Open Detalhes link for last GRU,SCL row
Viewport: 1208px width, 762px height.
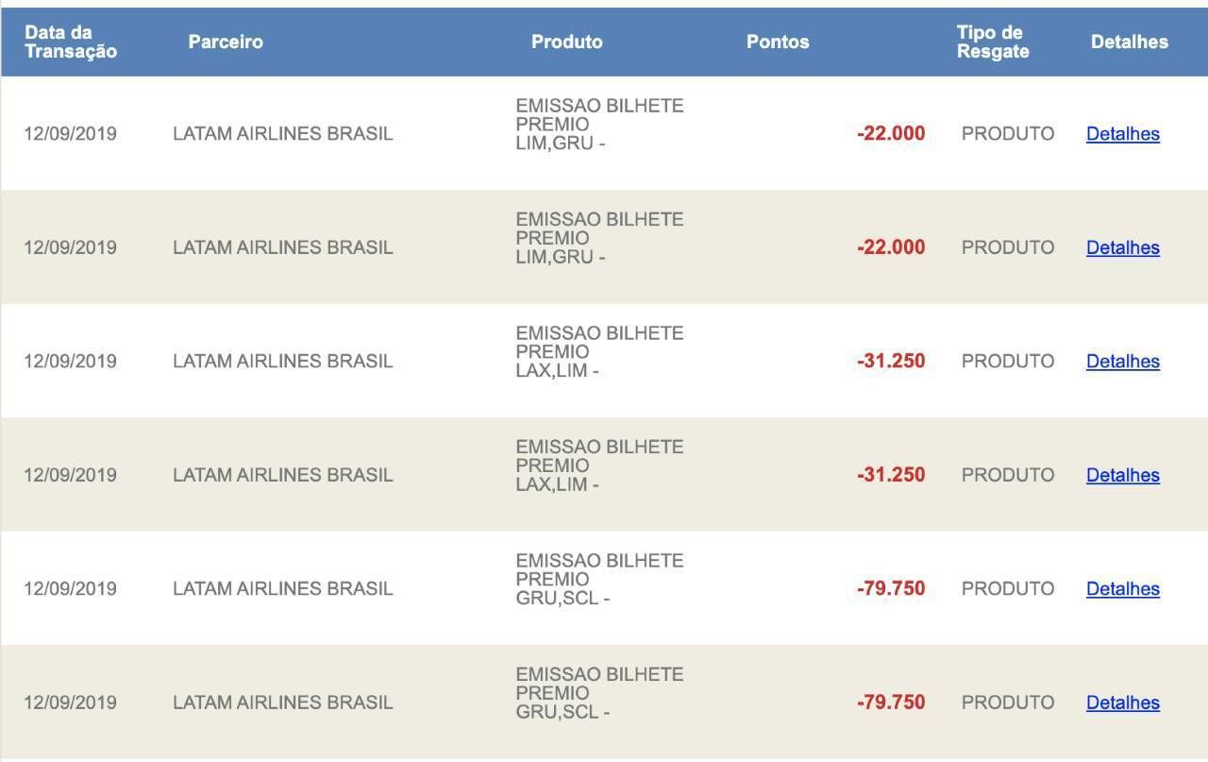[1122, 703]
